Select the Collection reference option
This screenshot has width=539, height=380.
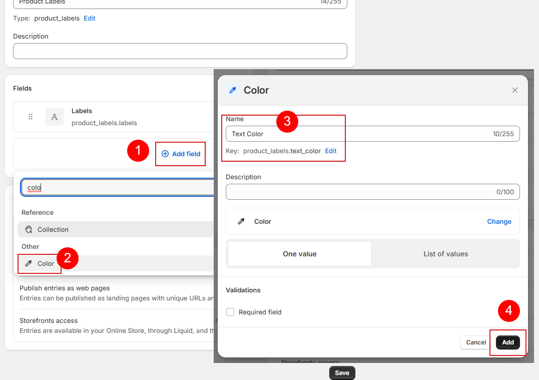(53, 229)
